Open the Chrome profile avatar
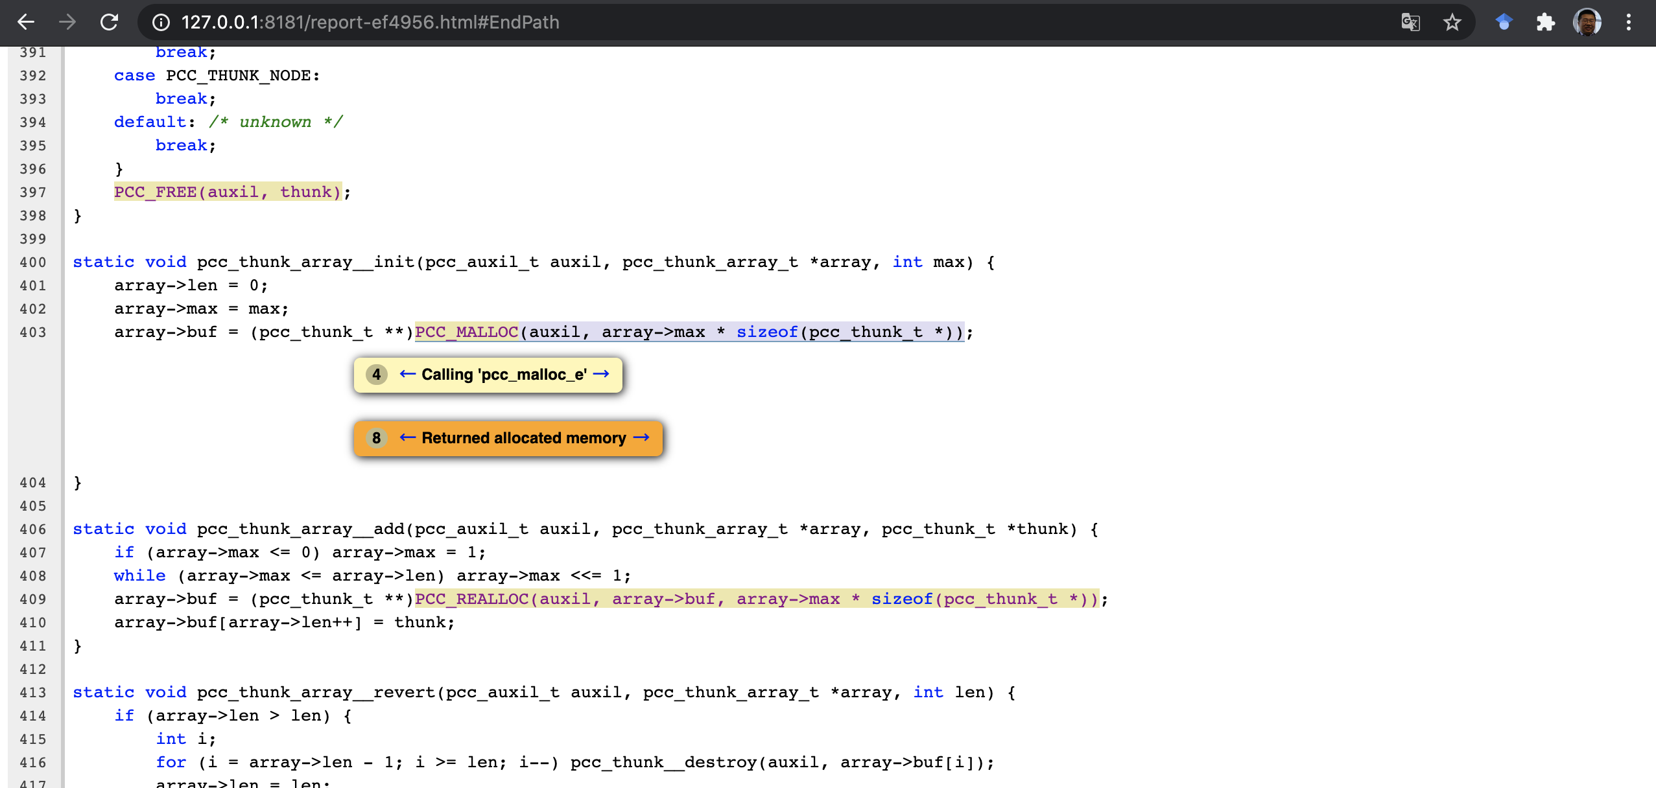Viewport: 1656px width, 788px height. pos(1587,22)
